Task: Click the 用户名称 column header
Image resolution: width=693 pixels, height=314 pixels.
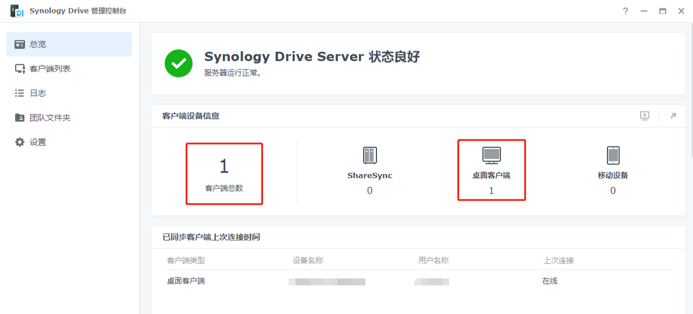Action: point(433,260)
